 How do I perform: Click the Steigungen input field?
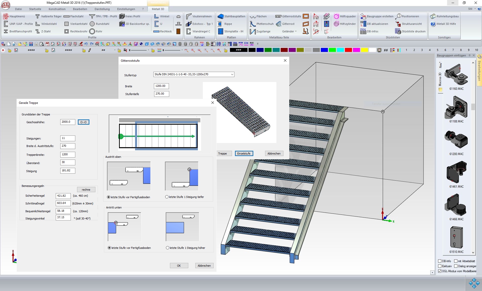click(x=68, y=138)
